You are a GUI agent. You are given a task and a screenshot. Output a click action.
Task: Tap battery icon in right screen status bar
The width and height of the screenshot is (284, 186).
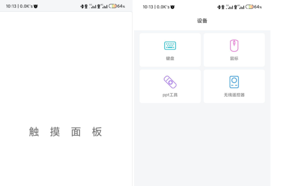(249, 7)
